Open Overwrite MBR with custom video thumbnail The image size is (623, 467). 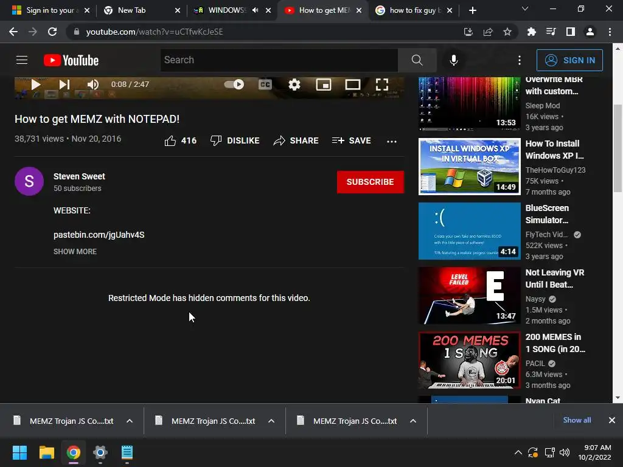pyautogui.click(x=469, y=103)
